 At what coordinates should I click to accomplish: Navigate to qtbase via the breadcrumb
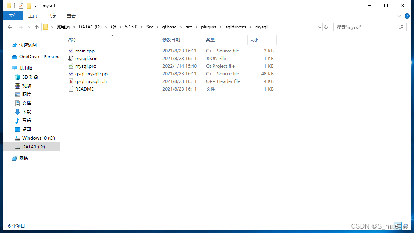coord(169,27)
